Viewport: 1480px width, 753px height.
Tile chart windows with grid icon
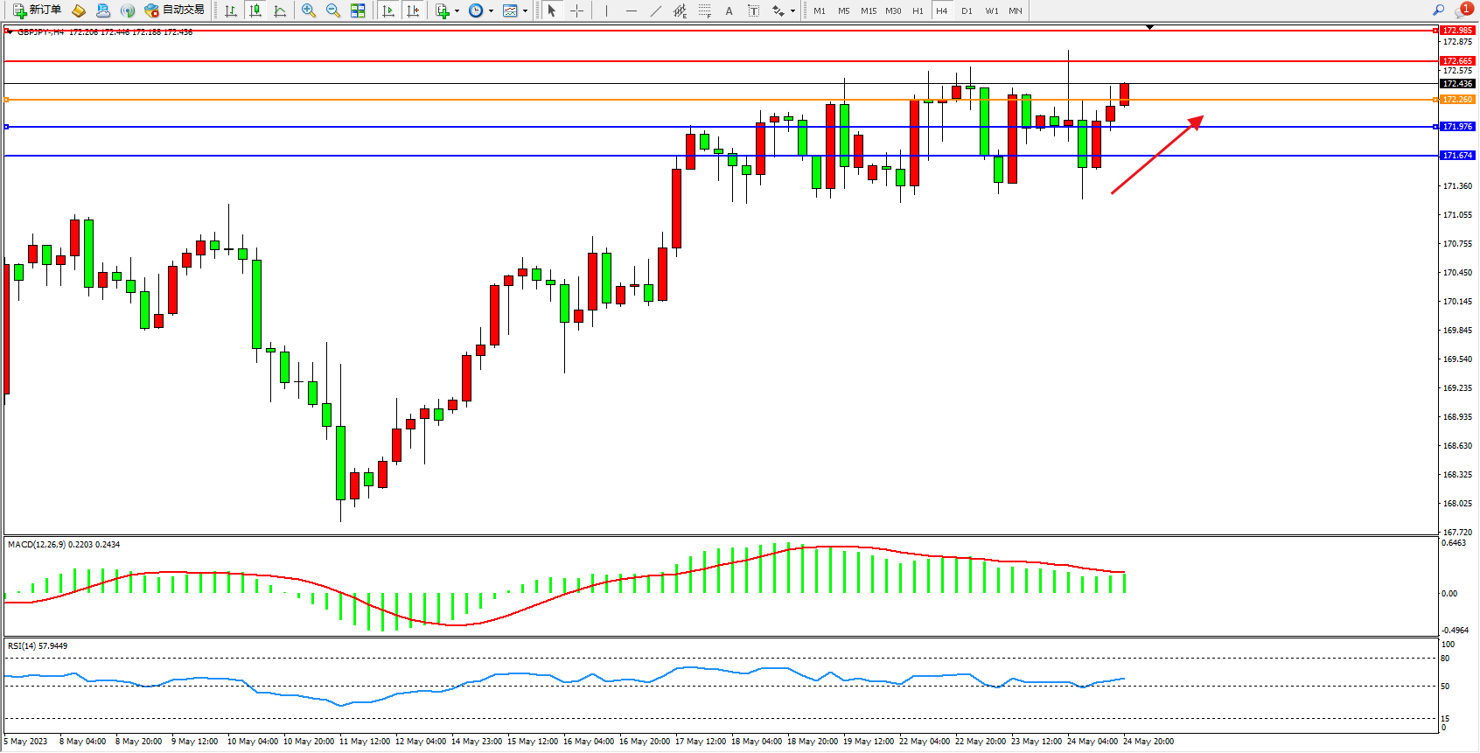point(358,10)
